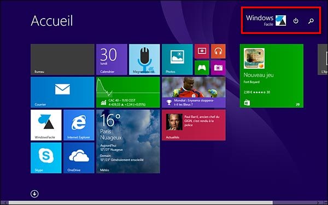Open the Finance tile showing CAC 40
The image size is (328, 205).
128,92
